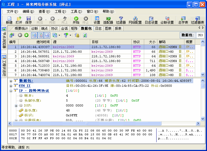The width and height of the screenshot is (207, 151).
Task: Open the filter funnel dropdown arrow
Action: click(x=70, y=35)
